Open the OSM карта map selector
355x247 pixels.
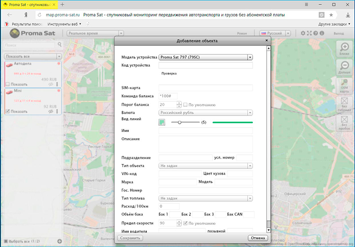(343, 86)
